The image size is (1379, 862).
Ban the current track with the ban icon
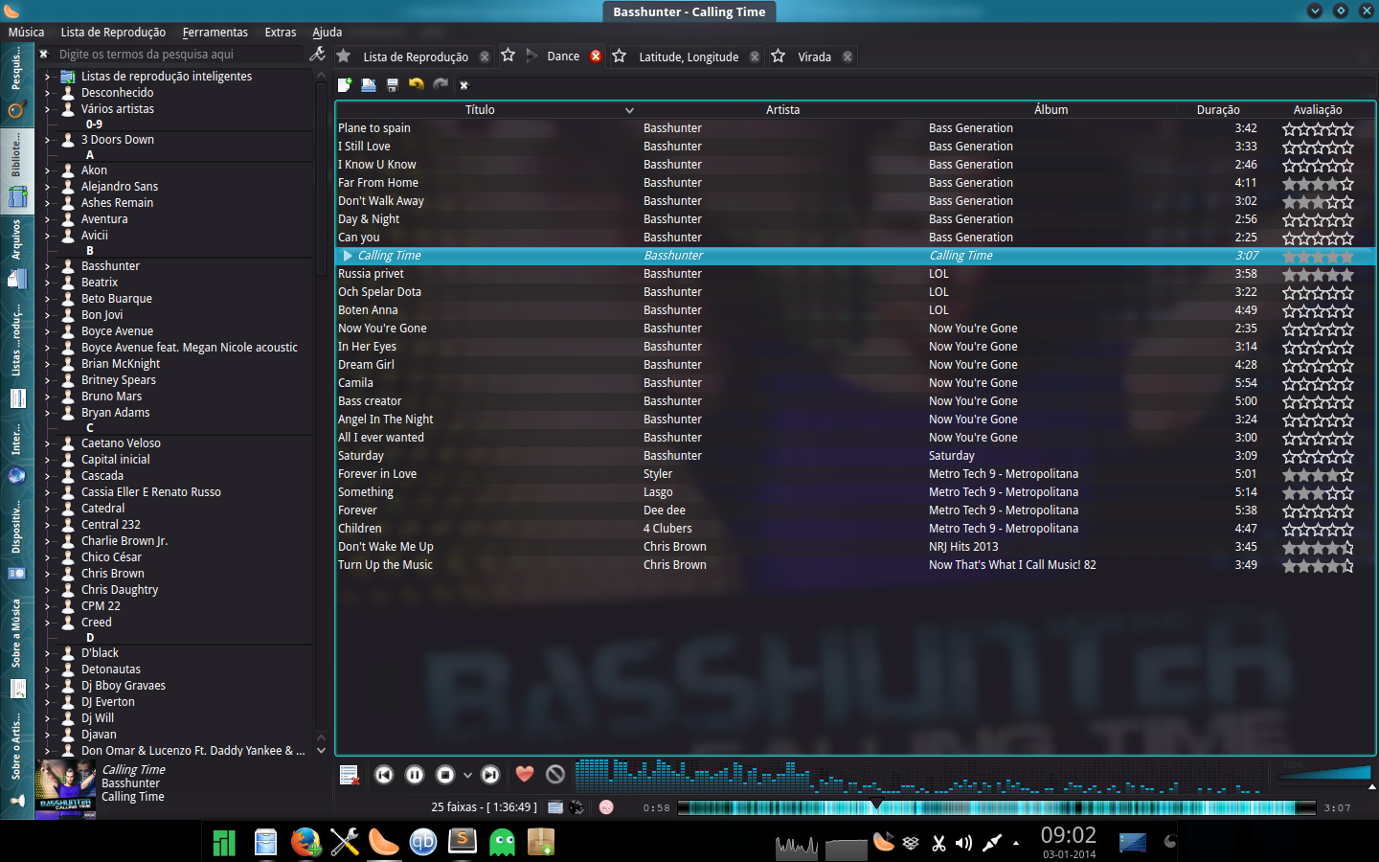tap(555, 774)
